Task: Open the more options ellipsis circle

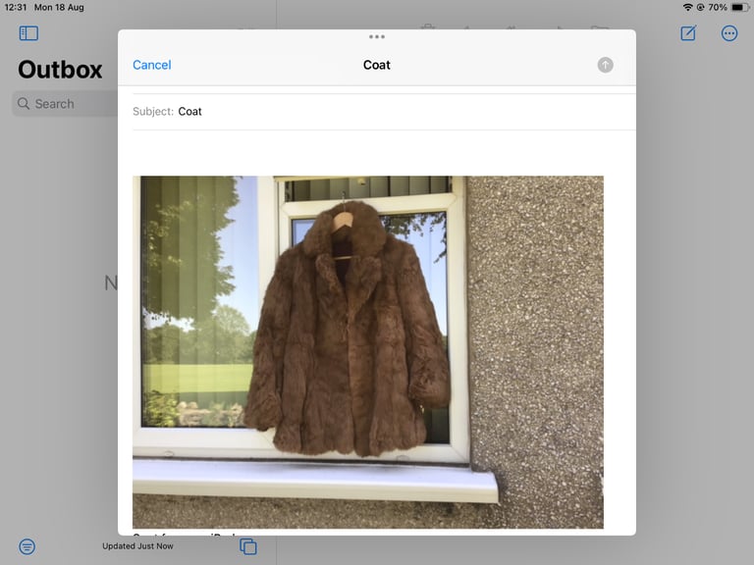Action: pos(729,33)
